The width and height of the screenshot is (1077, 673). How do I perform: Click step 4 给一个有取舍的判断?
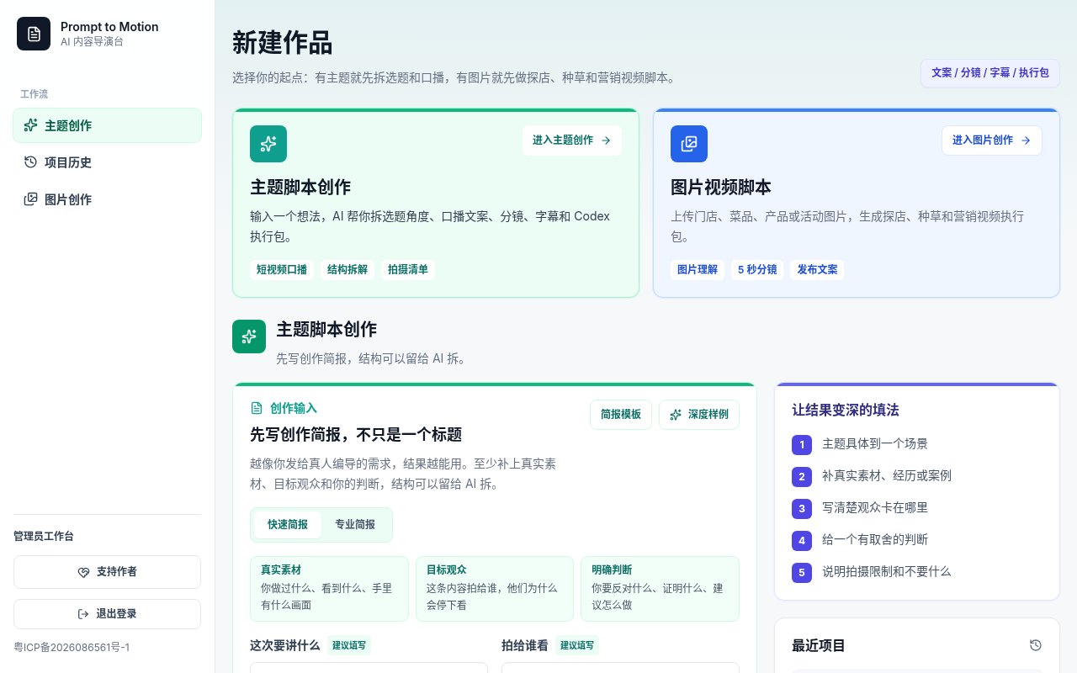click(x=917, y=540)
